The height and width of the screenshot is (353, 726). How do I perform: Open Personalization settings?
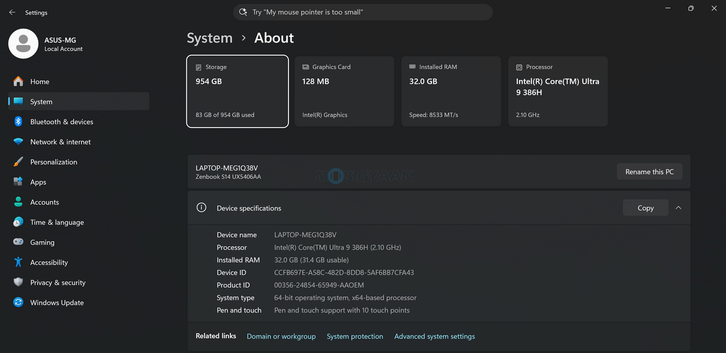79,162
